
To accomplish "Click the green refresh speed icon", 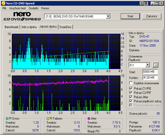I will click(x=155, y=65).
